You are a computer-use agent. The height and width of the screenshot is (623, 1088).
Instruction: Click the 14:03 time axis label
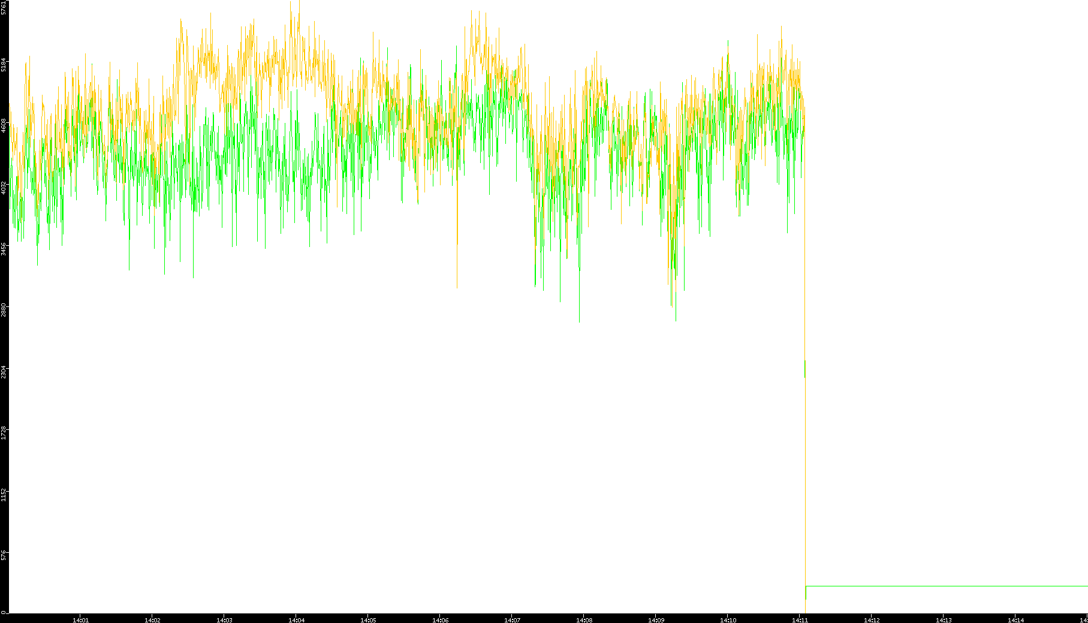coord(224,620)
